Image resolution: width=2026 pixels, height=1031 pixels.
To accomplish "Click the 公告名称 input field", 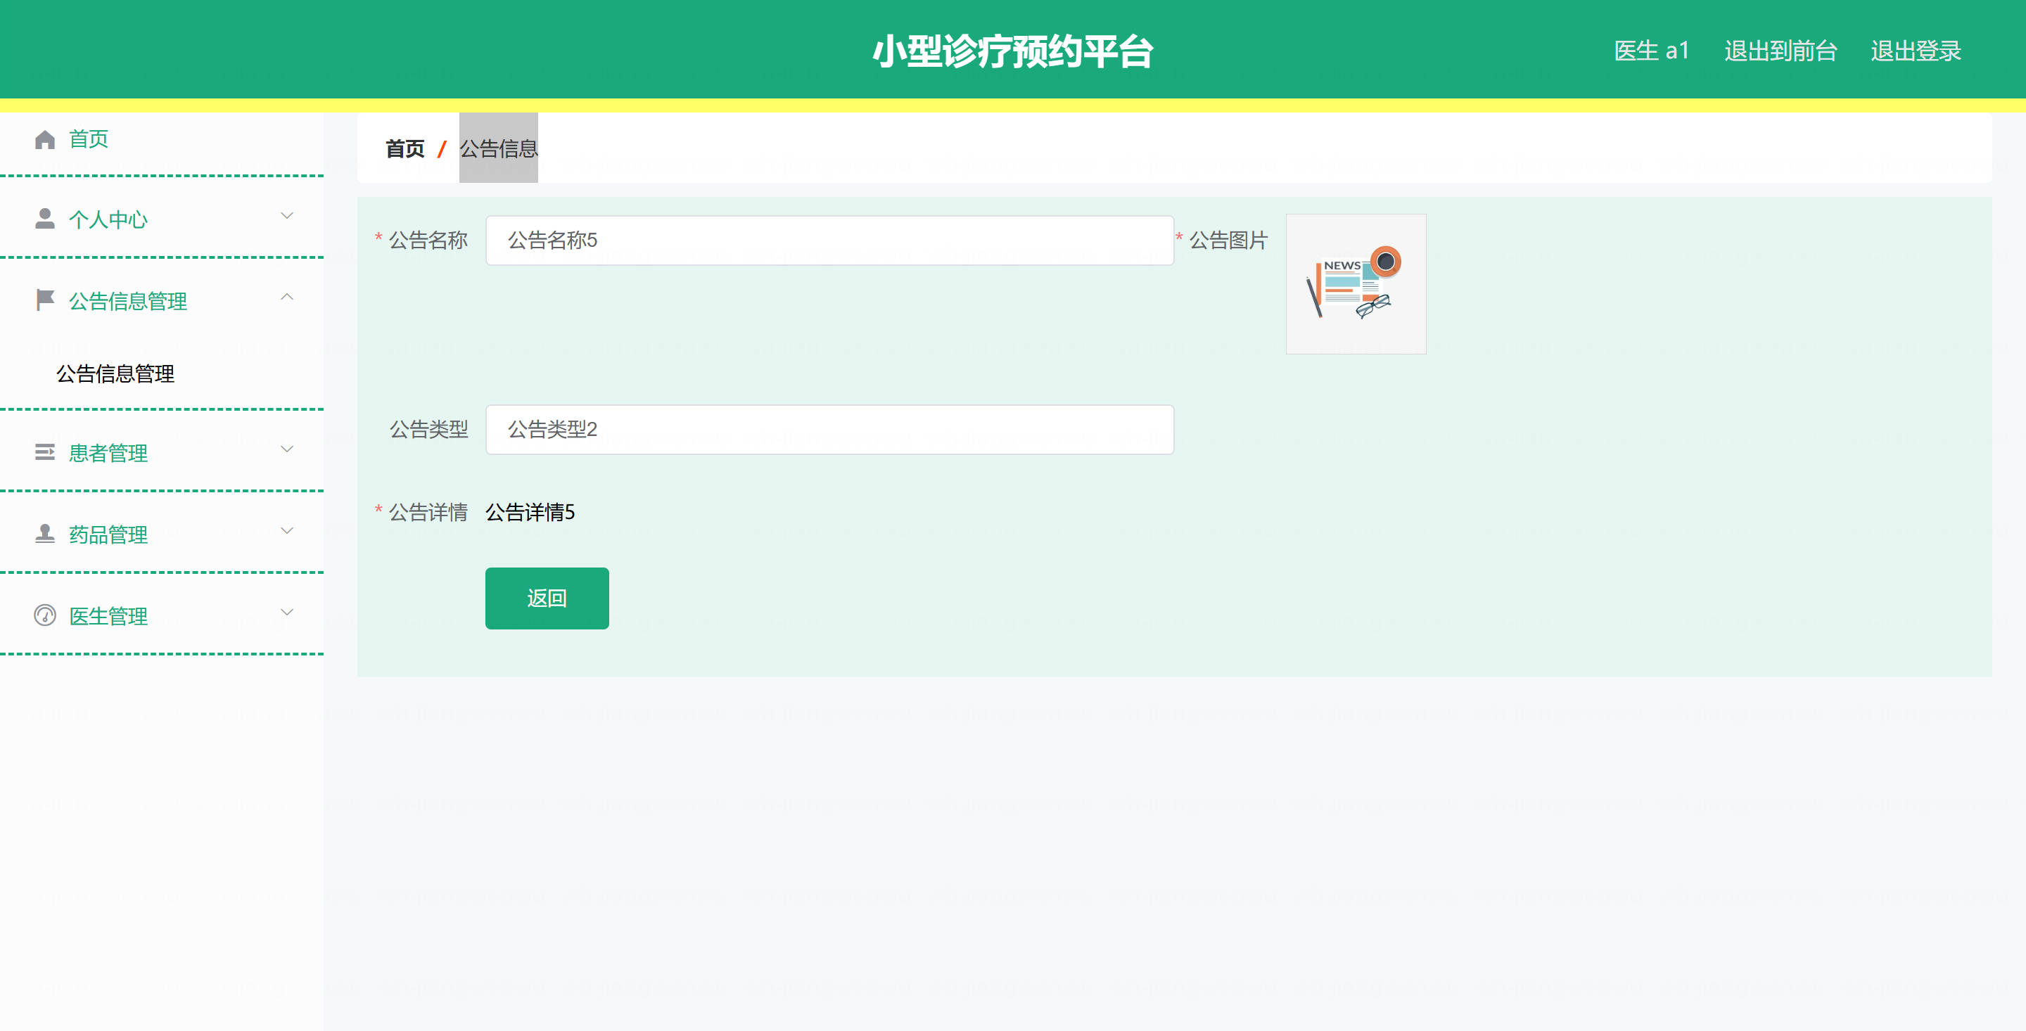I will point(829,240).
